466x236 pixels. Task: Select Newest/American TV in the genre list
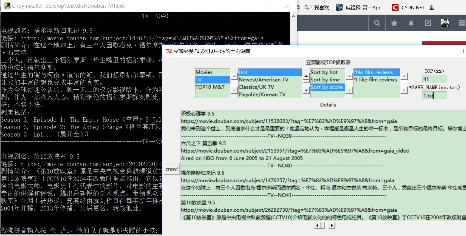tap(270, 79)
